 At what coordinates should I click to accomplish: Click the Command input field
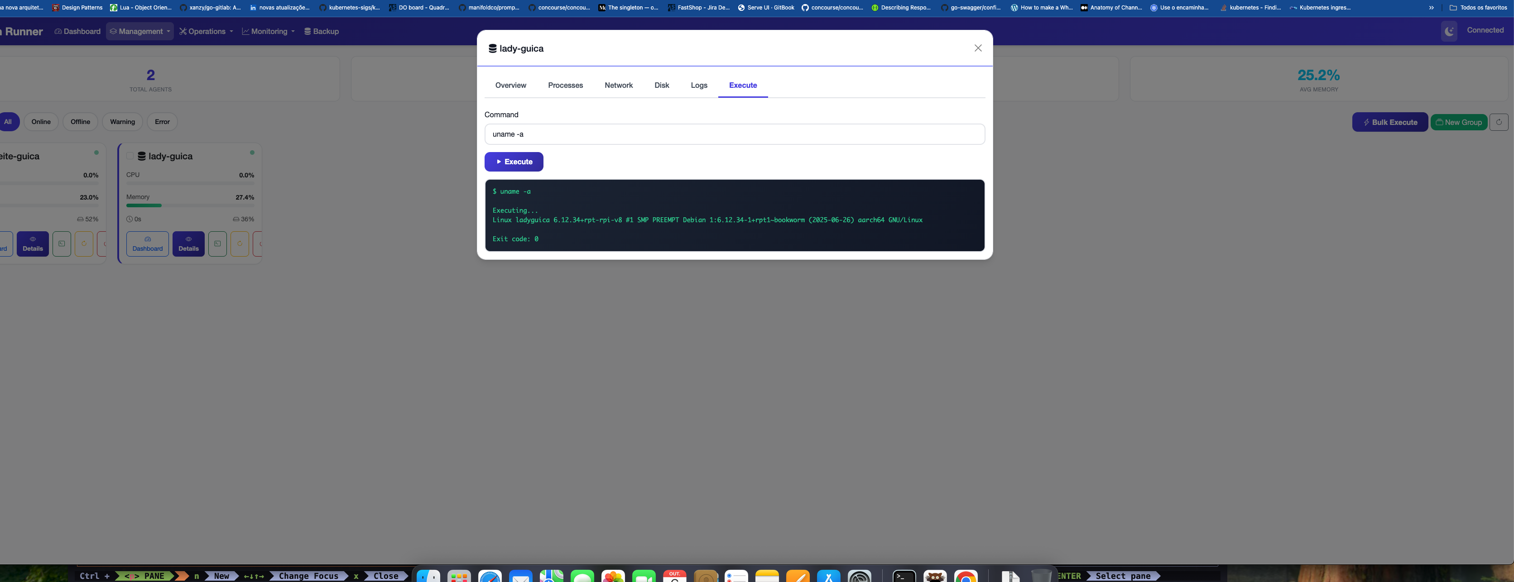tap(734, 134)
